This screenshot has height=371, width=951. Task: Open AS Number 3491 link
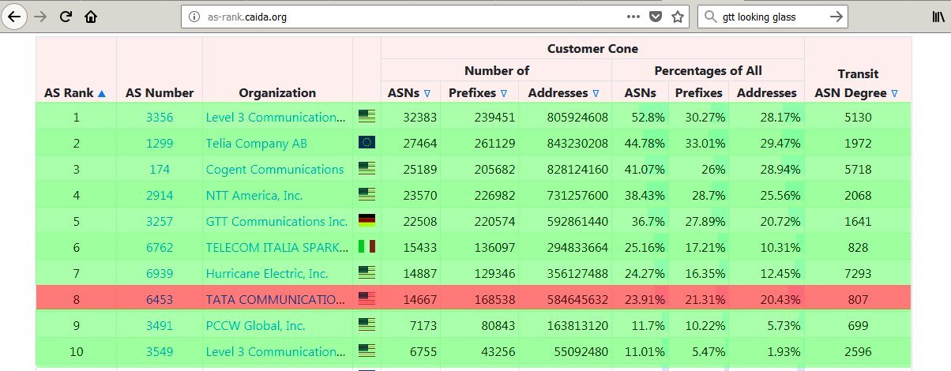click(x=160, y=325)
